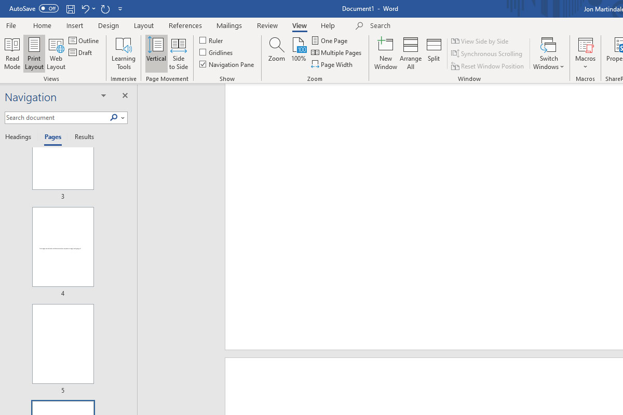Viewport: 623px width, 415px height.
Task: Open the References ribbon tab
Action: [x=185, y=25]
